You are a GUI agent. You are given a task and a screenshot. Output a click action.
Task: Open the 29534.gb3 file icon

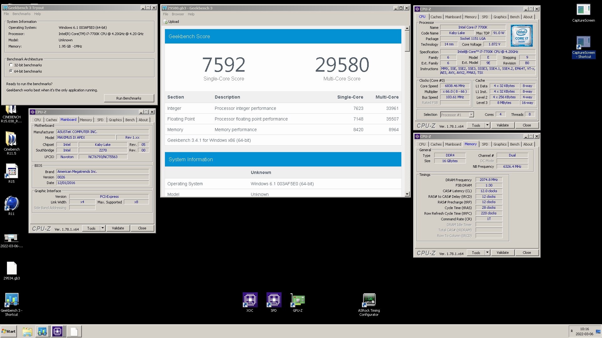[x=11, y=271]
